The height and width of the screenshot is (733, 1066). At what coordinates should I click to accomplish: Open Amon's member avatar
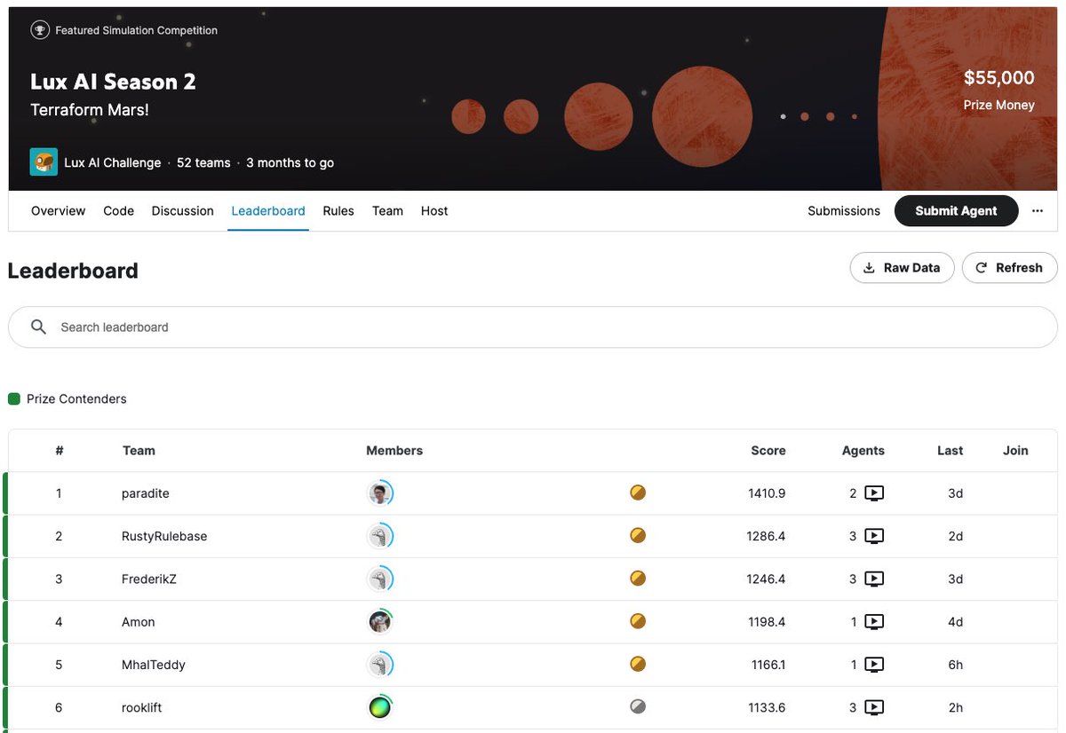(380, 622)
